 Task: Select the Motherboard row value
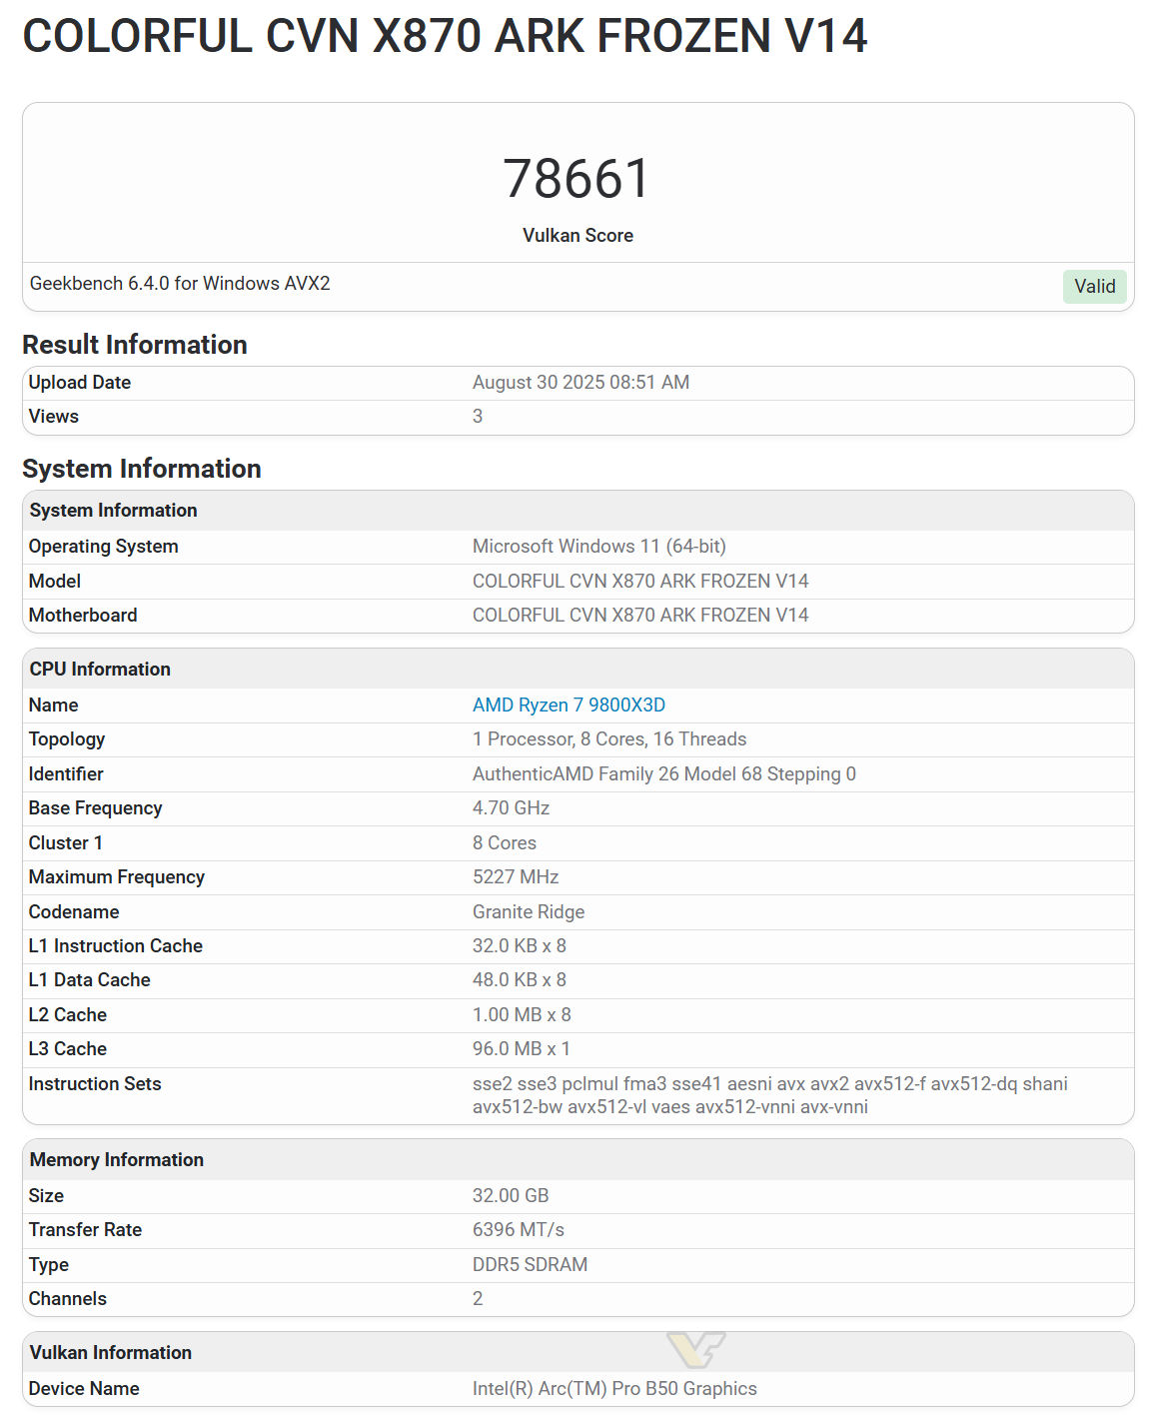640,616
